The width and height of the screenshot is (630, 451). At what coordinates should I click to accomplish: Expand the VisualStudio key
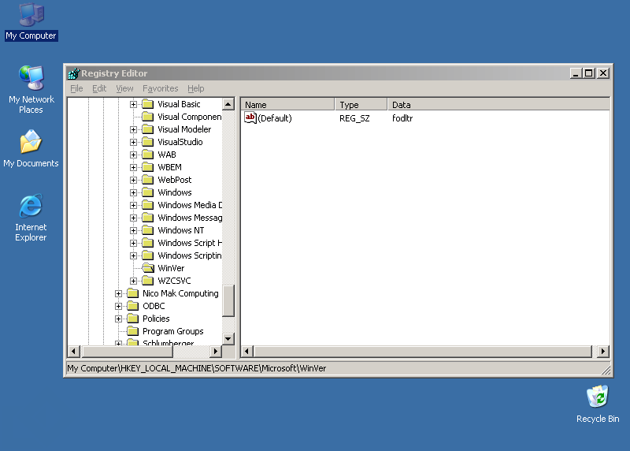133,143
